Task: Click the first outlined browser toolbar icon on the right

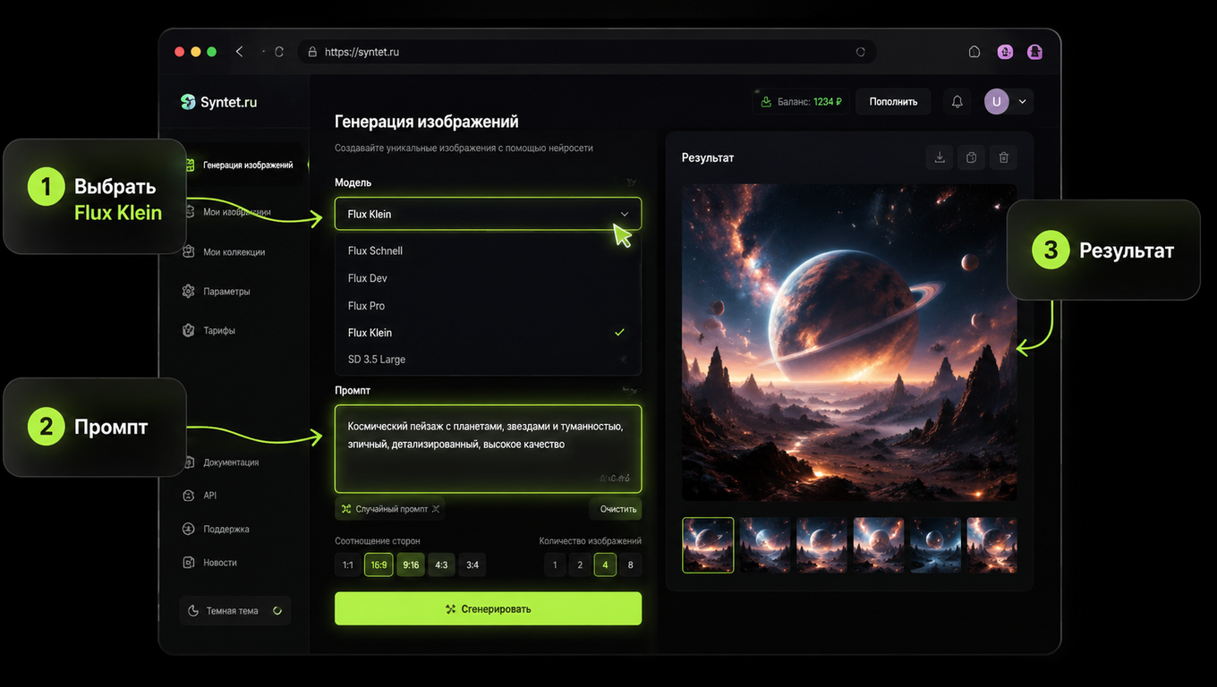Action: point(974,52)
